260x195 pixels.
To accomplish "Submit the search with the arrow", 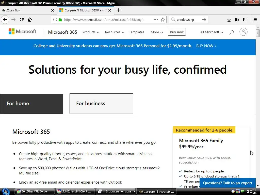I will pos(204,20).
